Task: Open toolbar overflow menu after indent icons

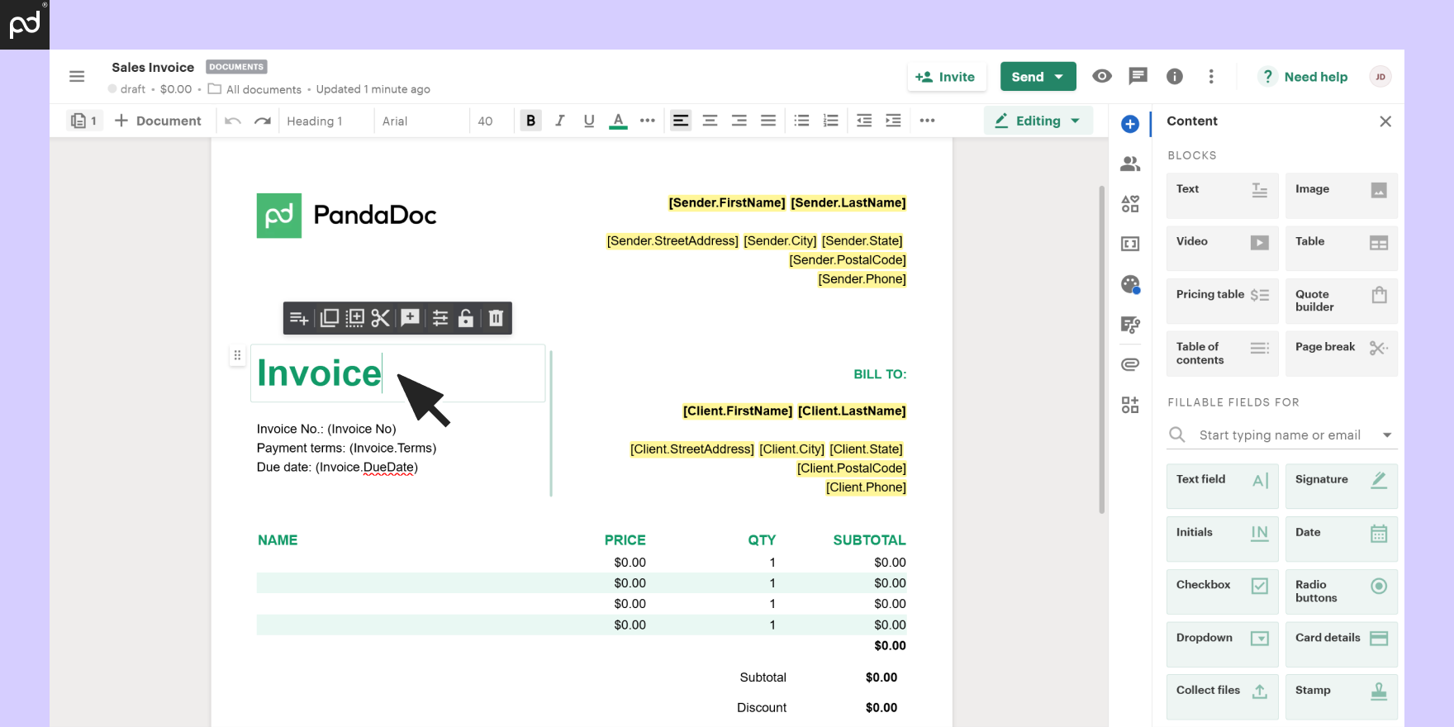Action: 927,121
